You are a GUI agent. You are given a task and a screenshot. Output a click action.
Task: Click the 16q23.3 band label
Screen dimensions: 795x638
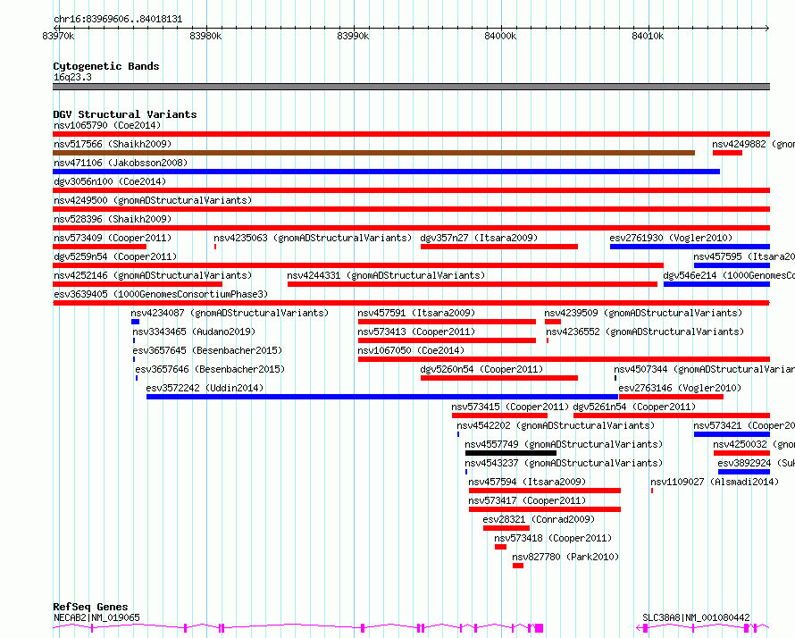click(72, 77)
